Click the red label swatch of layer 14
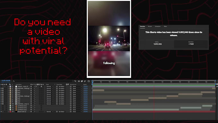 point(10,111)
